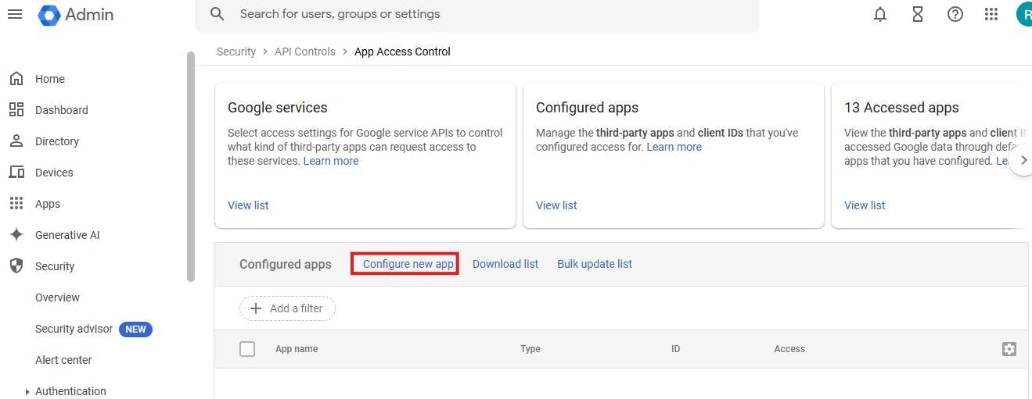Click the Type column header
The height and width of the screenshot is (399, 1032).
530,349
